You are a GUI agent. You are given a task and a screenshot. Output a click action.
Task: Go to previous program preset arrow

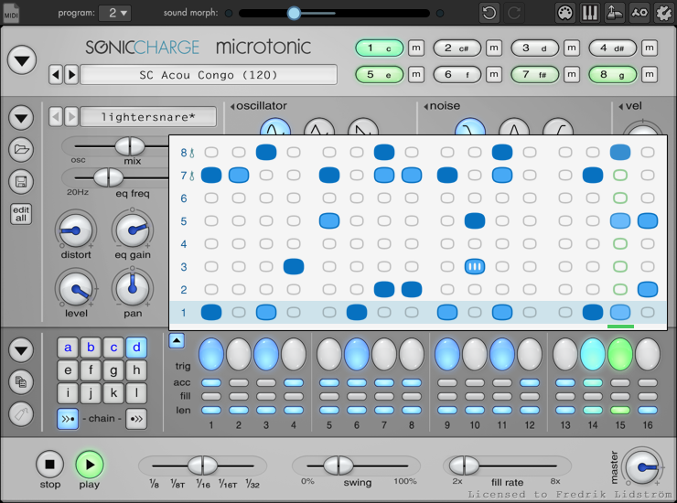(55, 75)
